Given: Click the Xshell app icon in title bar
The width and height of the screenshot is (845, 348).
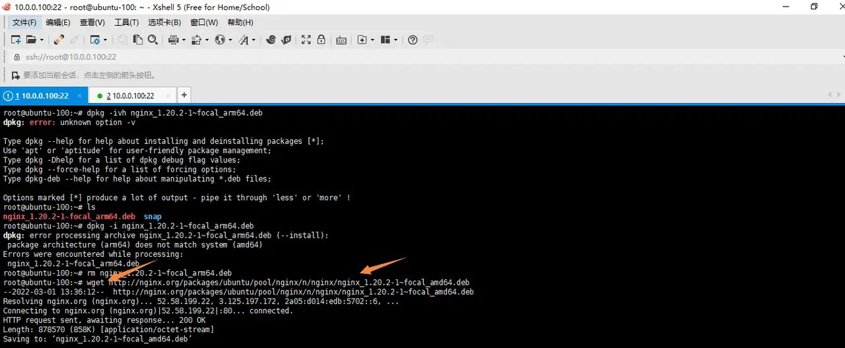Looking at the screenshot, I should pyautogui.click(x=7, y=7).
